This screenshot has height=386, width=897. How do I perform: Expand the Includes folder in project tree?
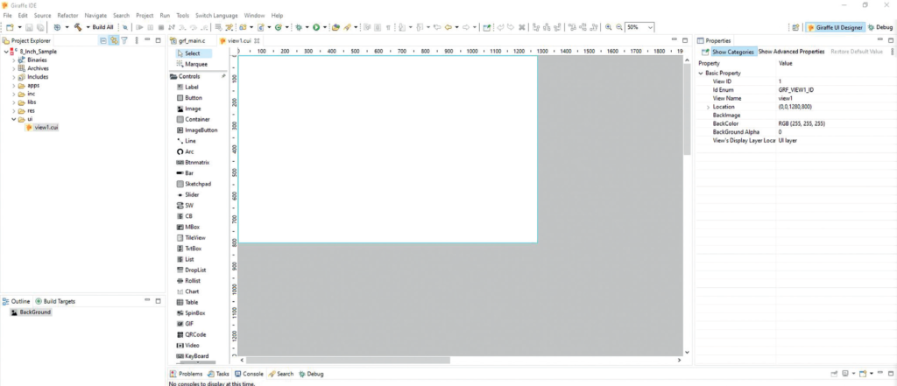click(13, 77)
